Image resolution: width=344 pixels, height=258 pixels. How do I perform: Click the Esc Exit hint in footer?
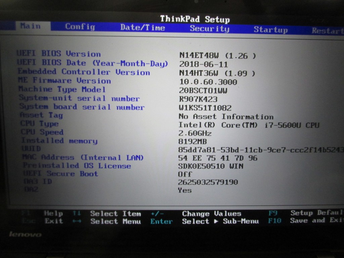coord(43,221)
